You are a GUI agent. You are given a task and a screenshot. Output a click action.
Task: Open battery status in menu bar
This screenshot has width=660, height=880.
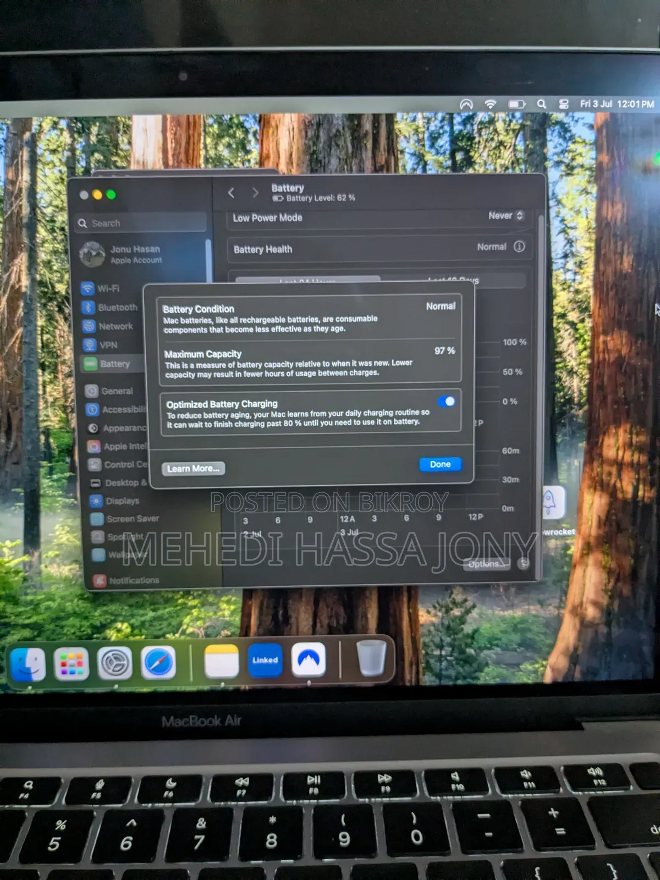point(516,104)
